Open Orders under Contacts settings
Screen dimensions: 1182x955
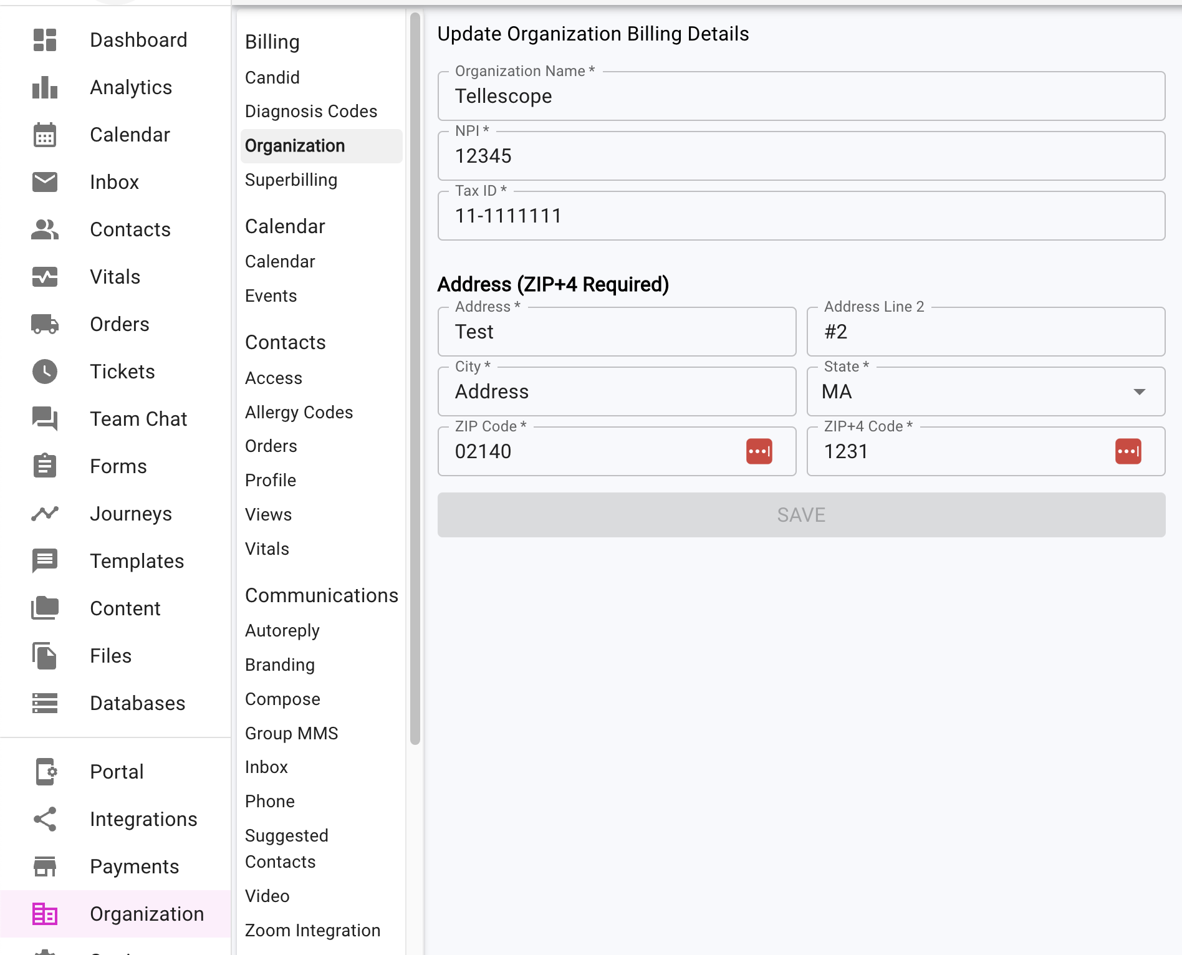tap(271, 446)
